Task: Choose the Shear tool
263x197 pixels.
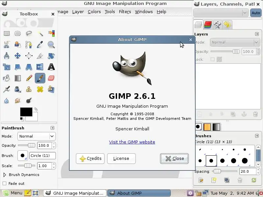Action: 18,67
